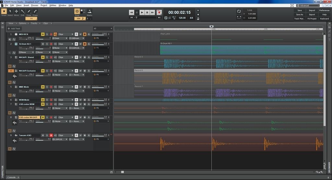This screenshot has width=332, height=180.
Task: Open the Utilities menu
Action: pyautogui.click(x=53, y=6)
